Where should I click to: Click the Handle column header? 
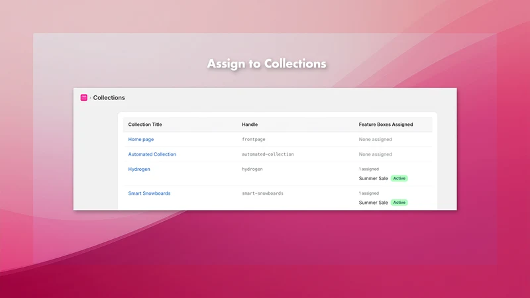point(250,124)
